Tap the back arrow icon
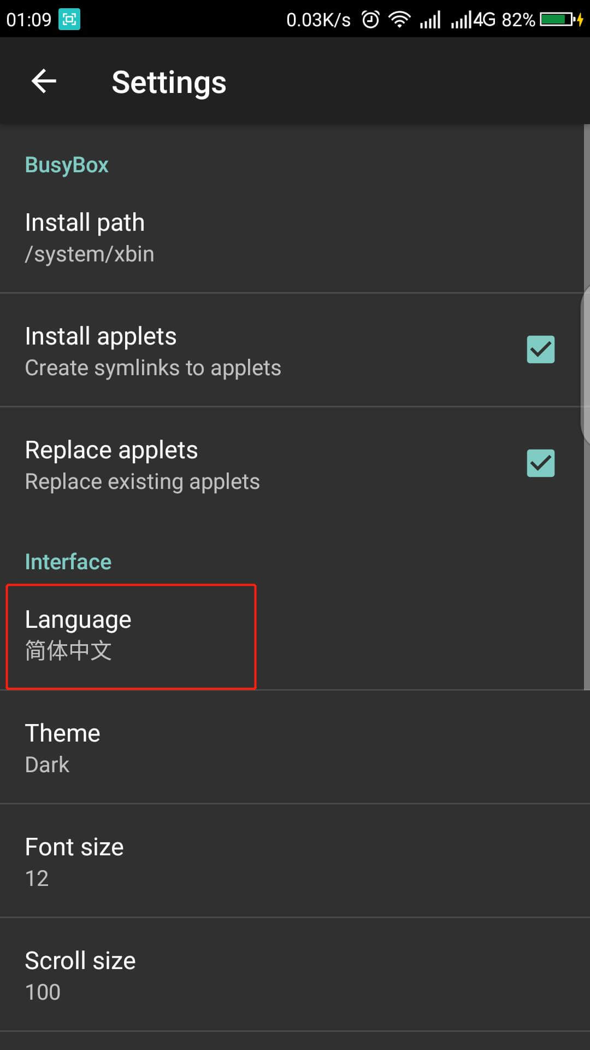Image resolution: width=590 pixels, height=1050 pixels. 44,81
